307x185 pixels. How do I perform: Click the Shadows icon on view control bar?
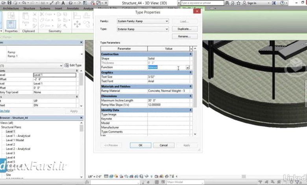click(x=121, y=176)
